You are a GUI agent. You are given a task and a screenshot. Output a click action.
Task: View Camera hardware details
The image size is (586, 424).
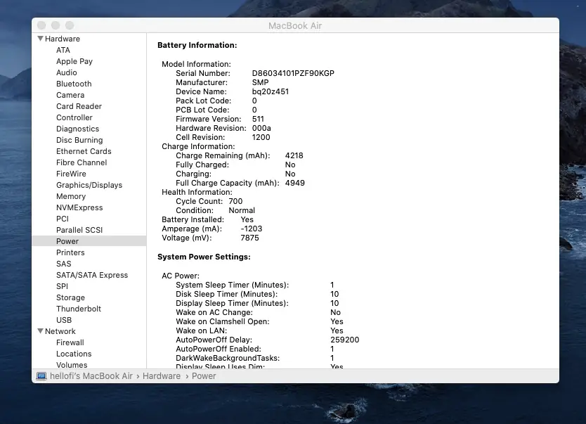point(70,95)
